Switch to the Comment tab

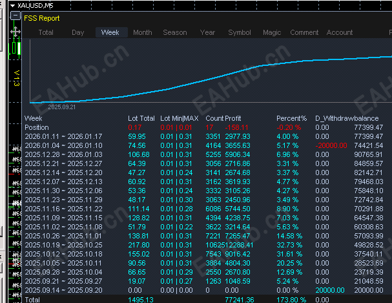[x=304, y=32]
